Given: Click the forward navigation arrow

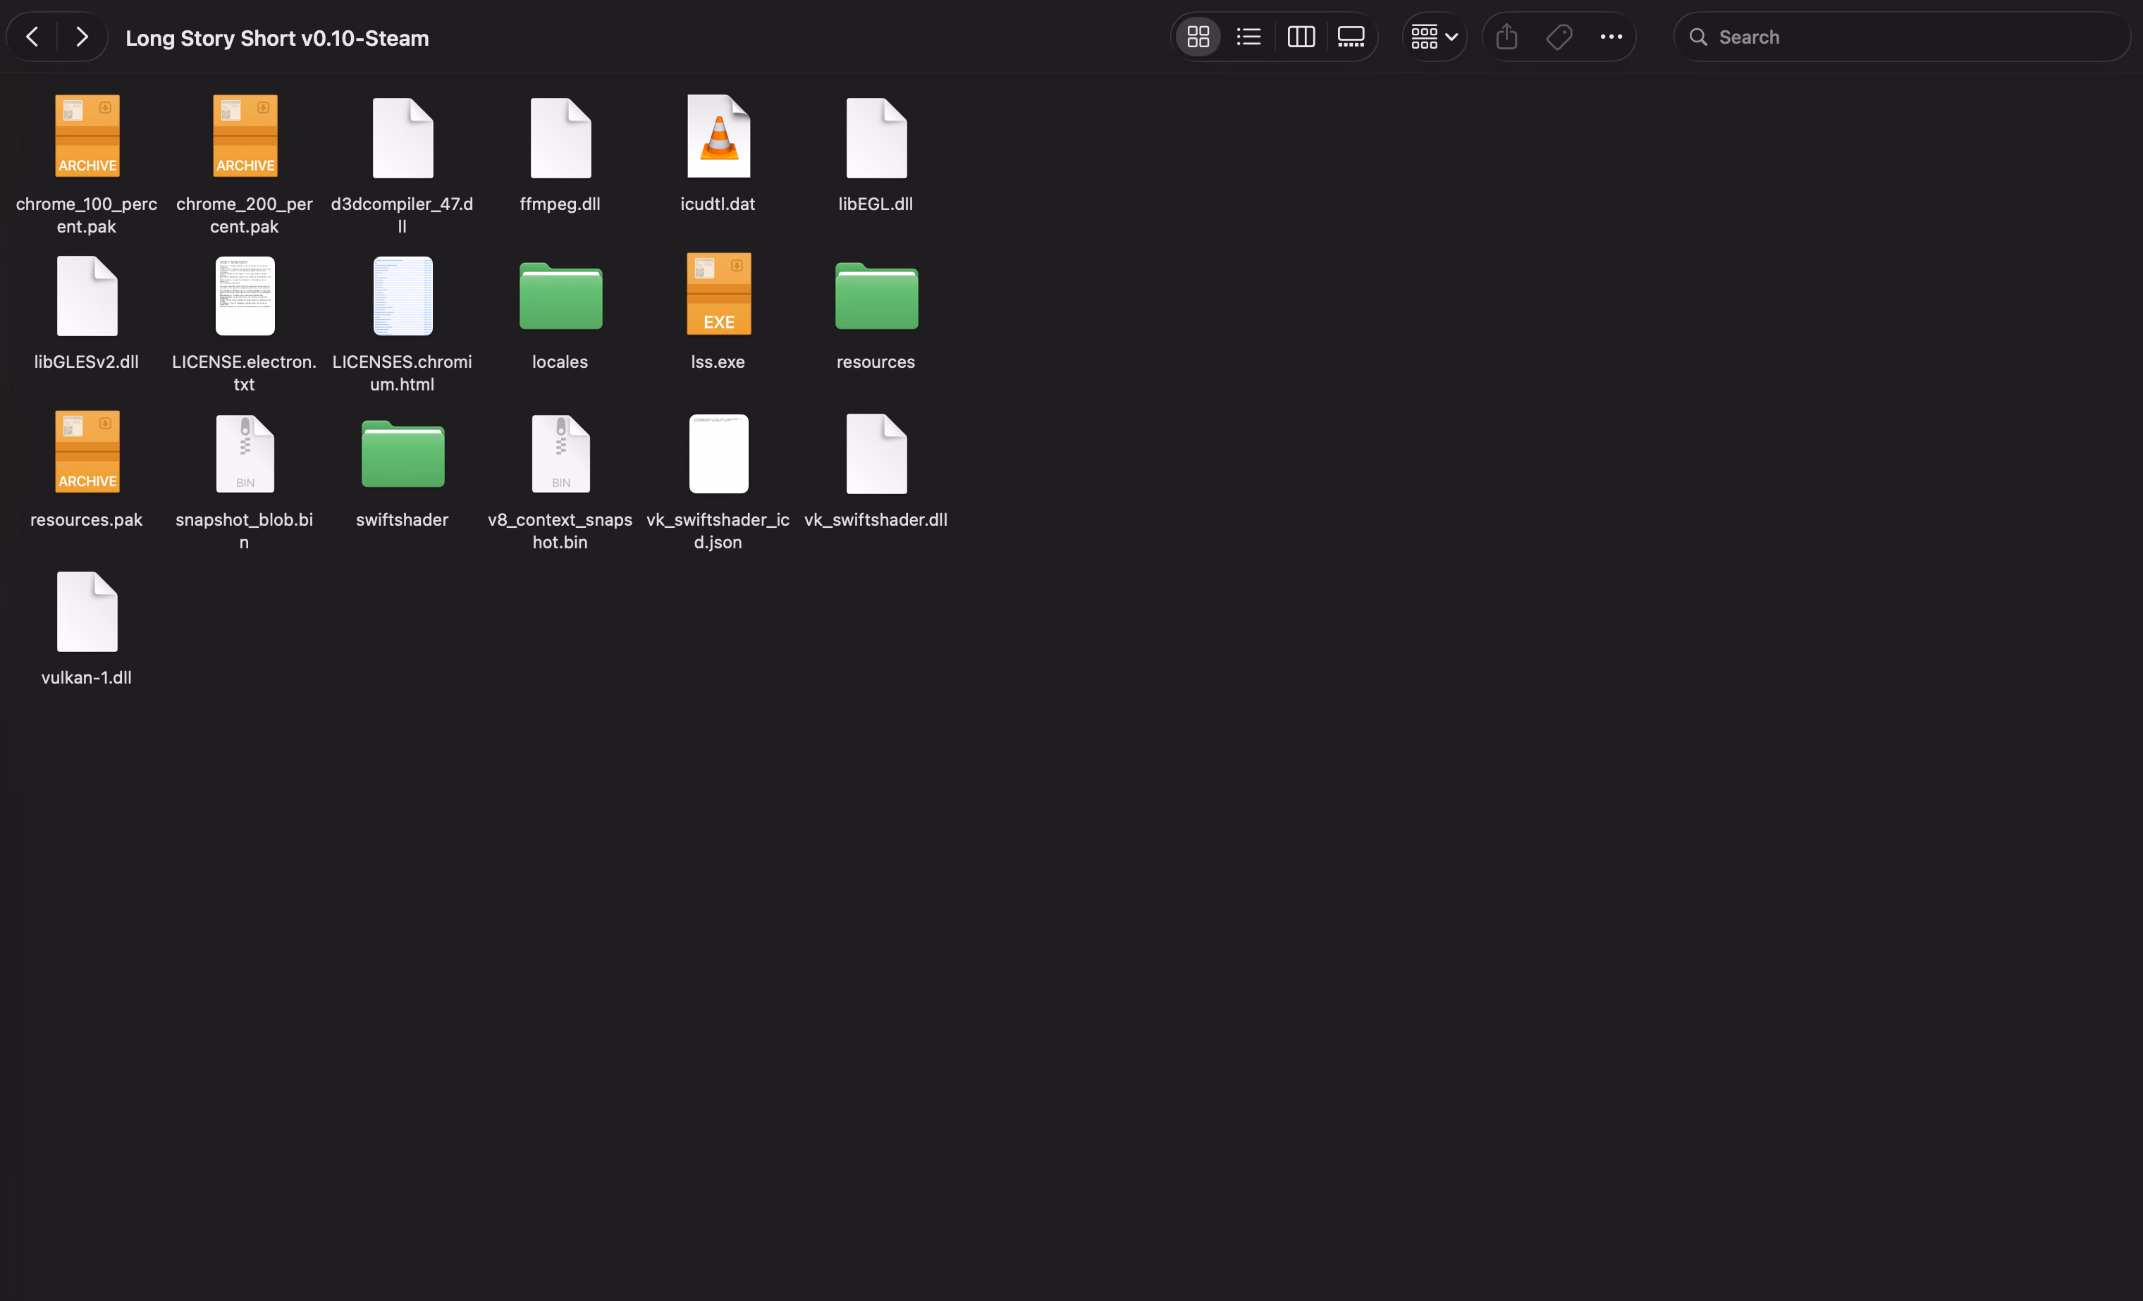Looking at the screenshot, I should click(82, 37).
